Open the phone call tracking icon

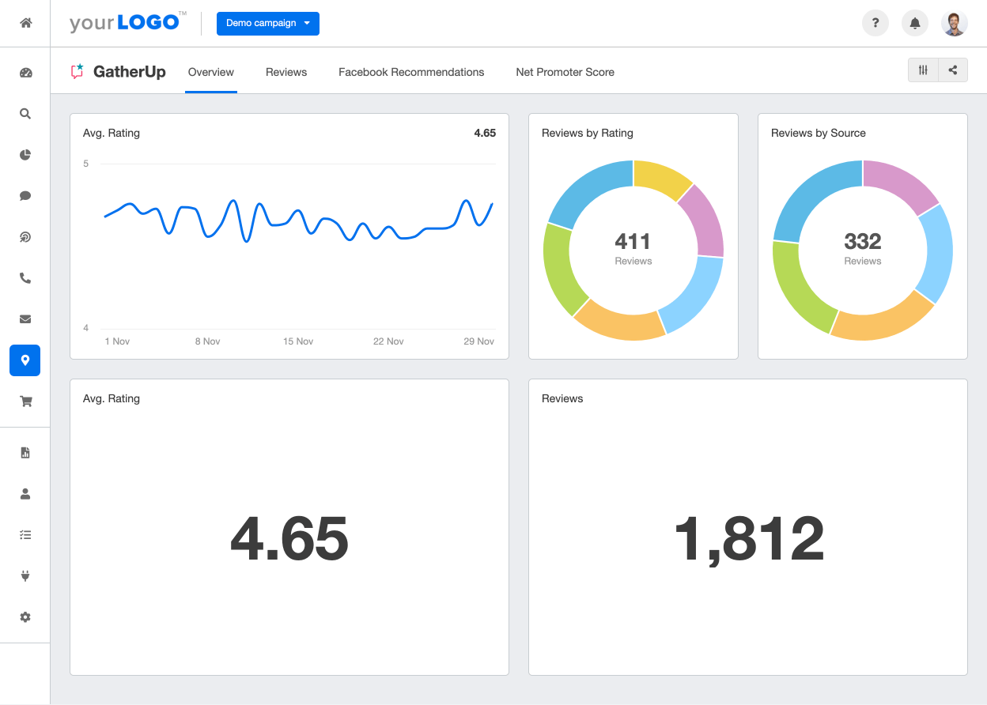point(25,278)
